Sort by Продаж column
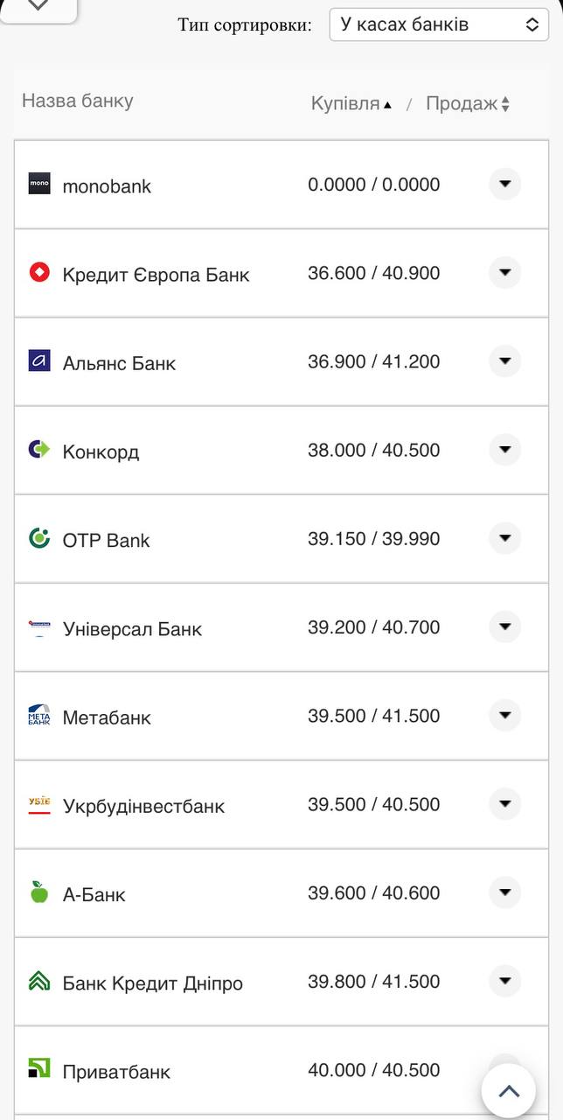Viewport: 563px width, 1120px height. [468, 103]
